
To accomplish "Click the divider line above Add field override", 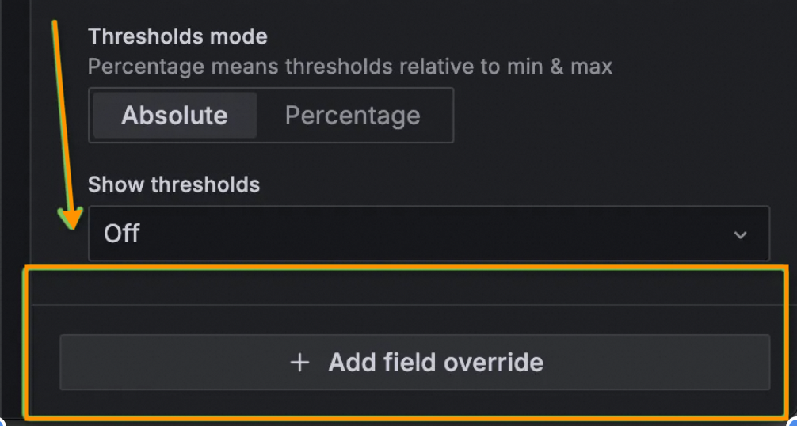I will pyautogui.click(x=412, y=305).
